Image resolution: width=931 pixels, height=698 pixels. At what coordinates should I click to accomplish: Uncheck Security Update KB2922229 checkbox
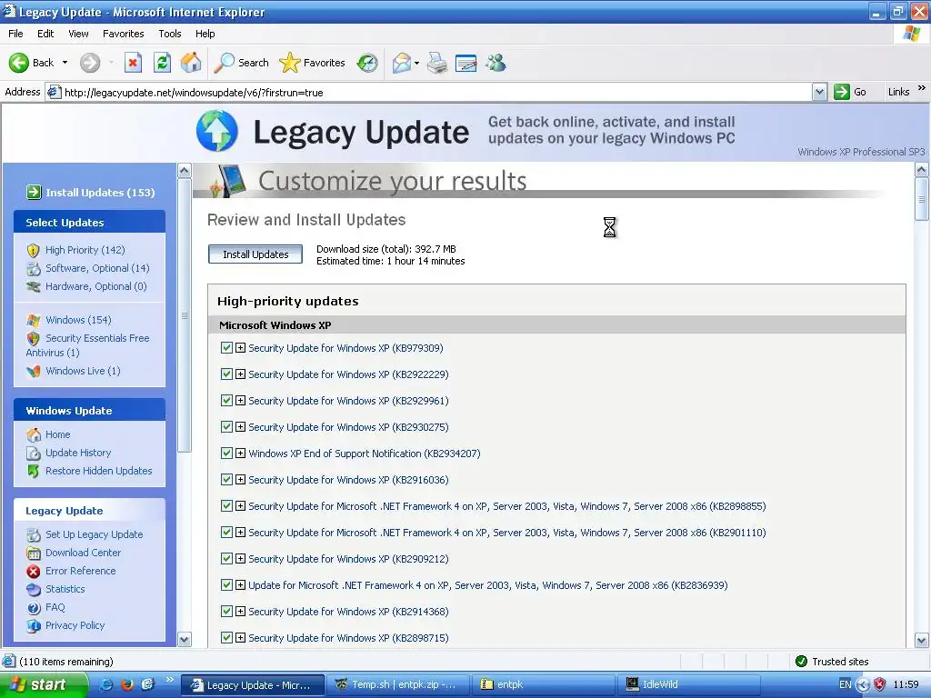point(226,374)
